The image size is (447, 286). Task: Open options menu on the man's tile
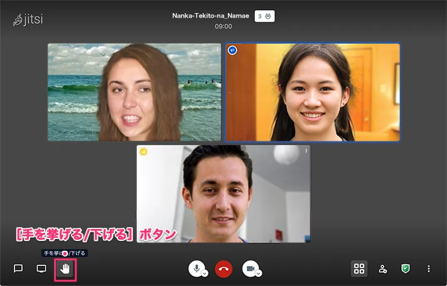click(x=306, y=151)
